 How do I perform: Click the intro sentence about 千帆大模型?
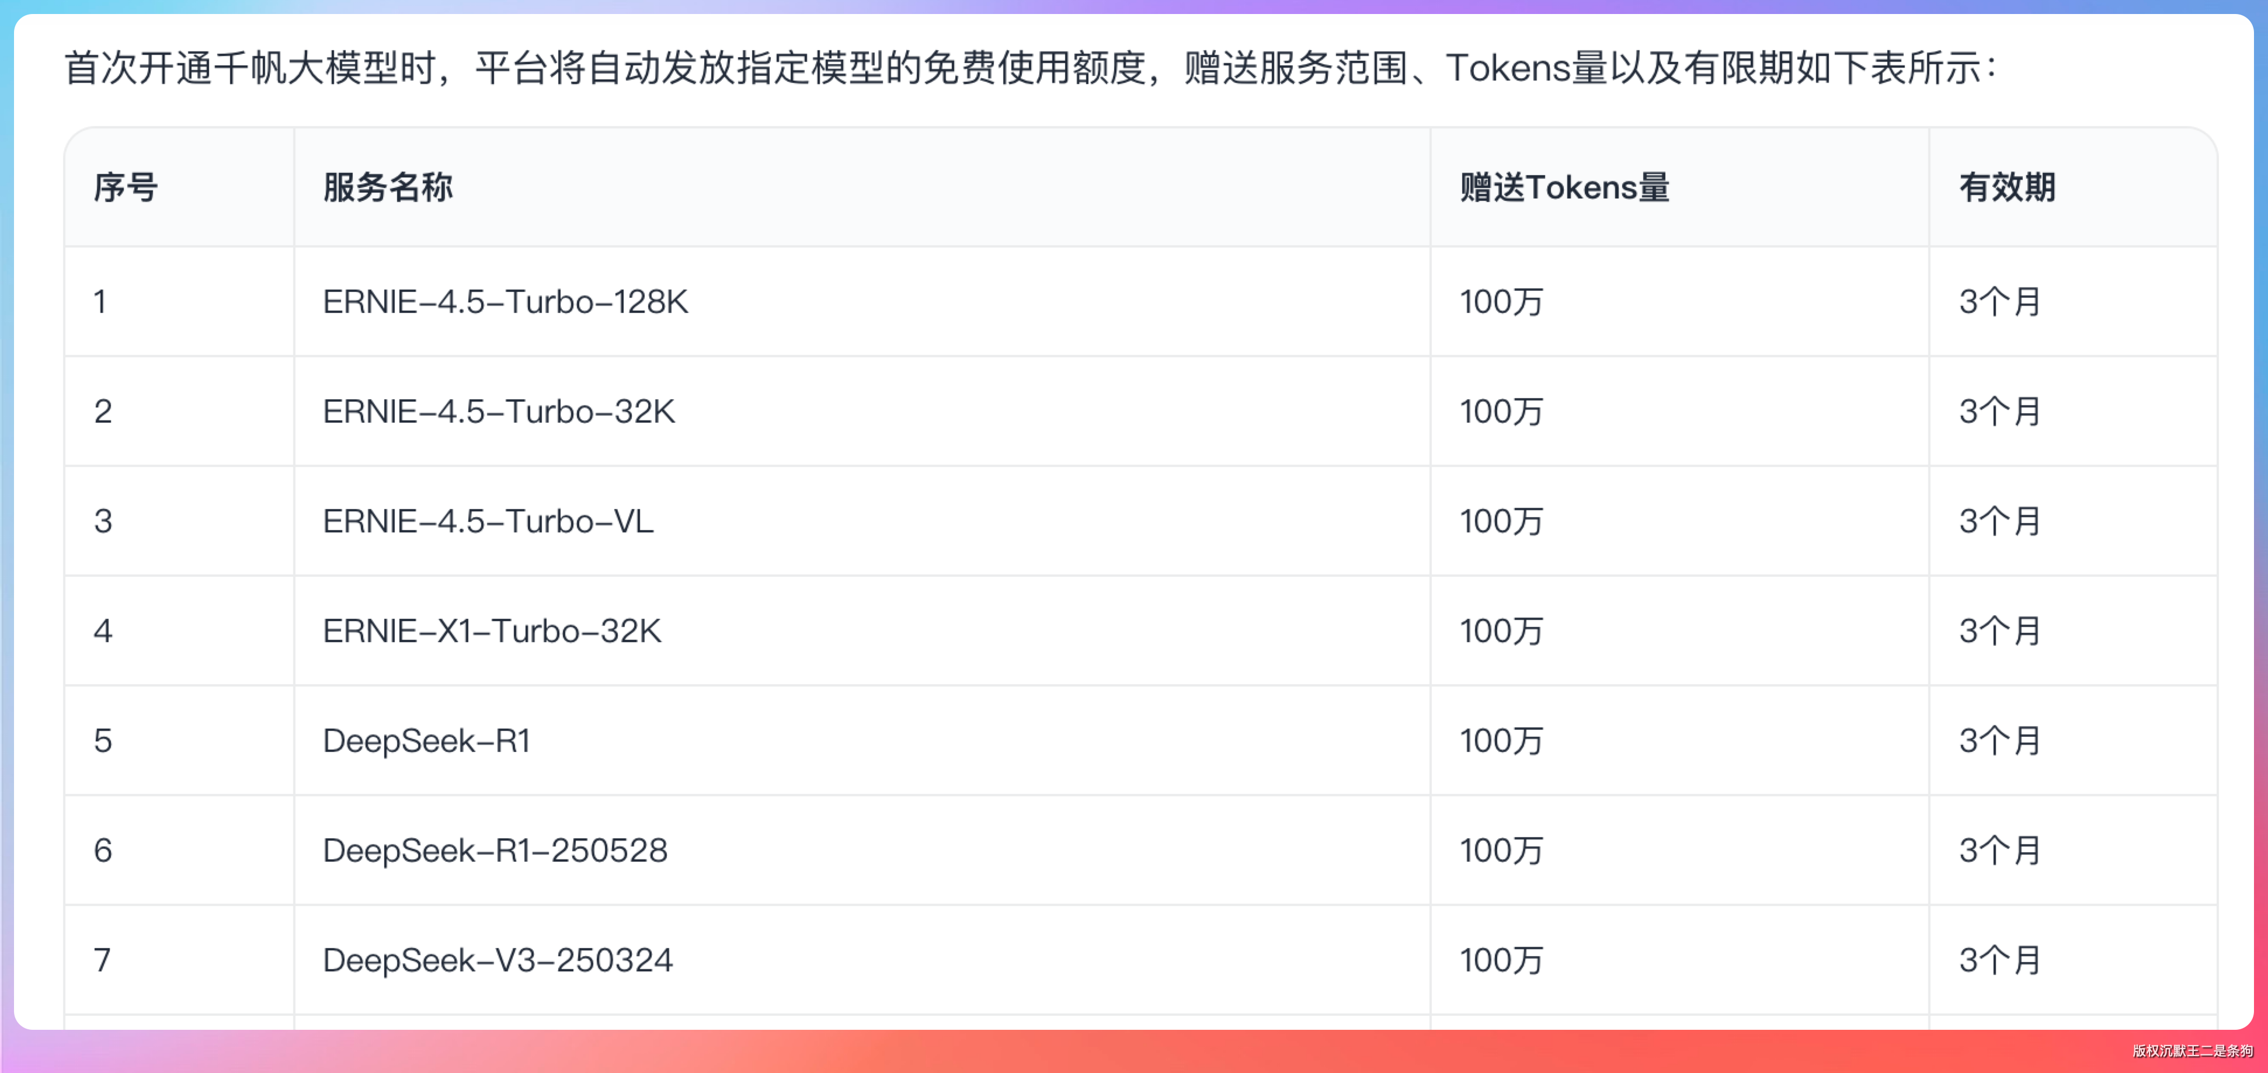pos(1030,68)
